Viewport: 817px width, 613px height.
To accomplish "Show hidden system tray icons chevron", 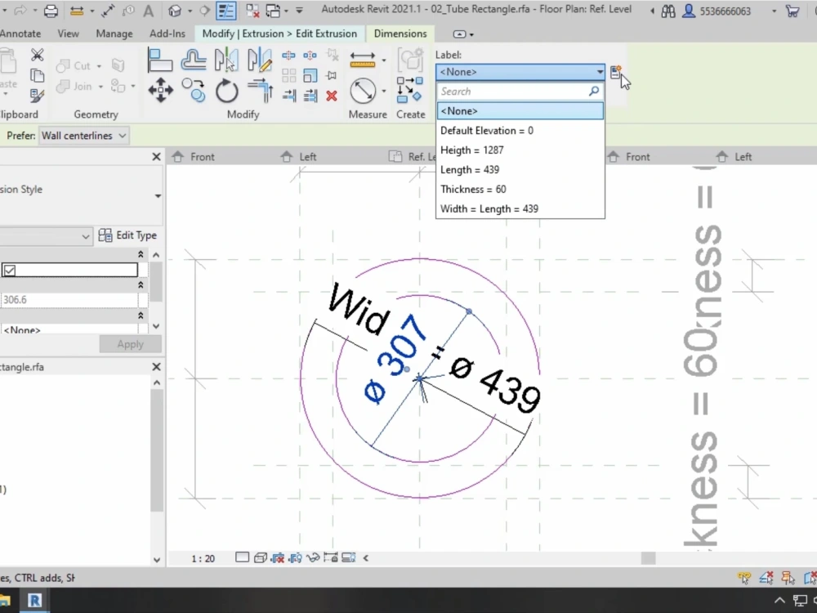I will tap(779, 601).
